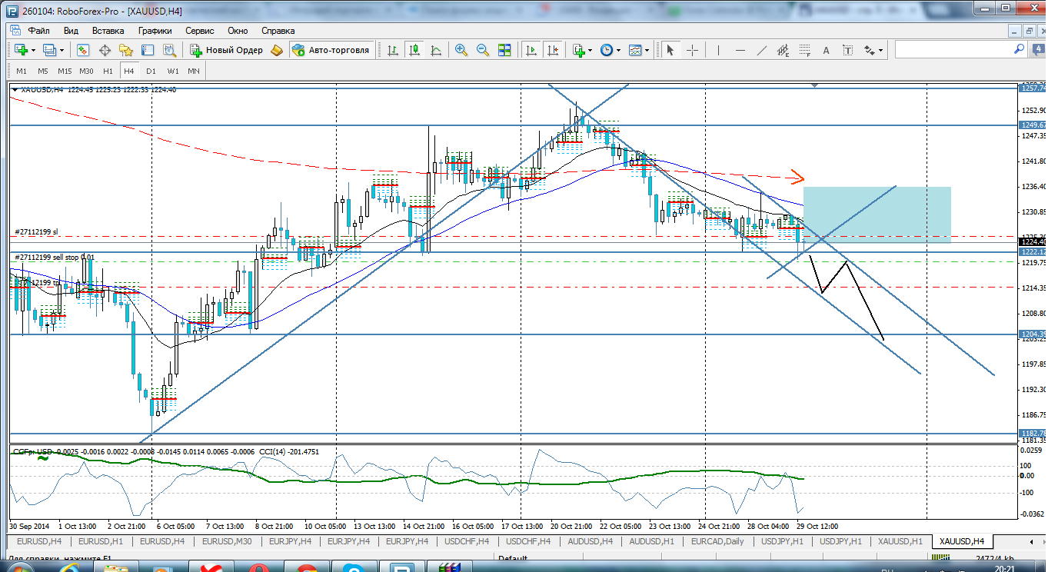Viewport: 1058px width, 572px height.
Task: Switch chart to line chart mode
Action: (x=436, y=50)
